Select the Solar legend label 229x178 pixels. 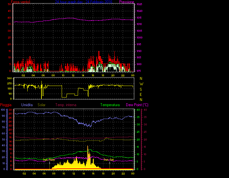pos(42,105)
